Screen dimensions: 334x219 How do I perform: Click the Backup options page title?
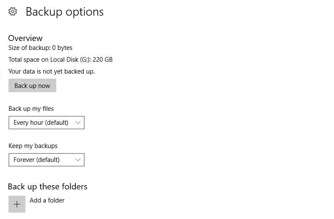coord(64,12)
